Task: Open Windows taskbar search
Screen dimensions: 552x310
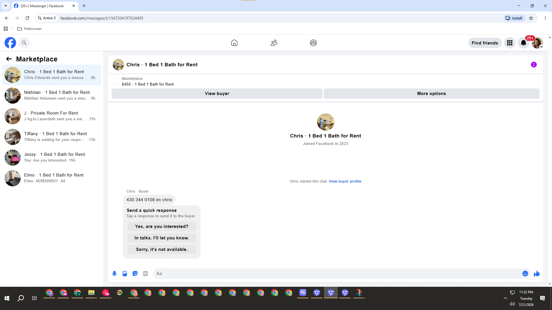Action: pos(21,299)
